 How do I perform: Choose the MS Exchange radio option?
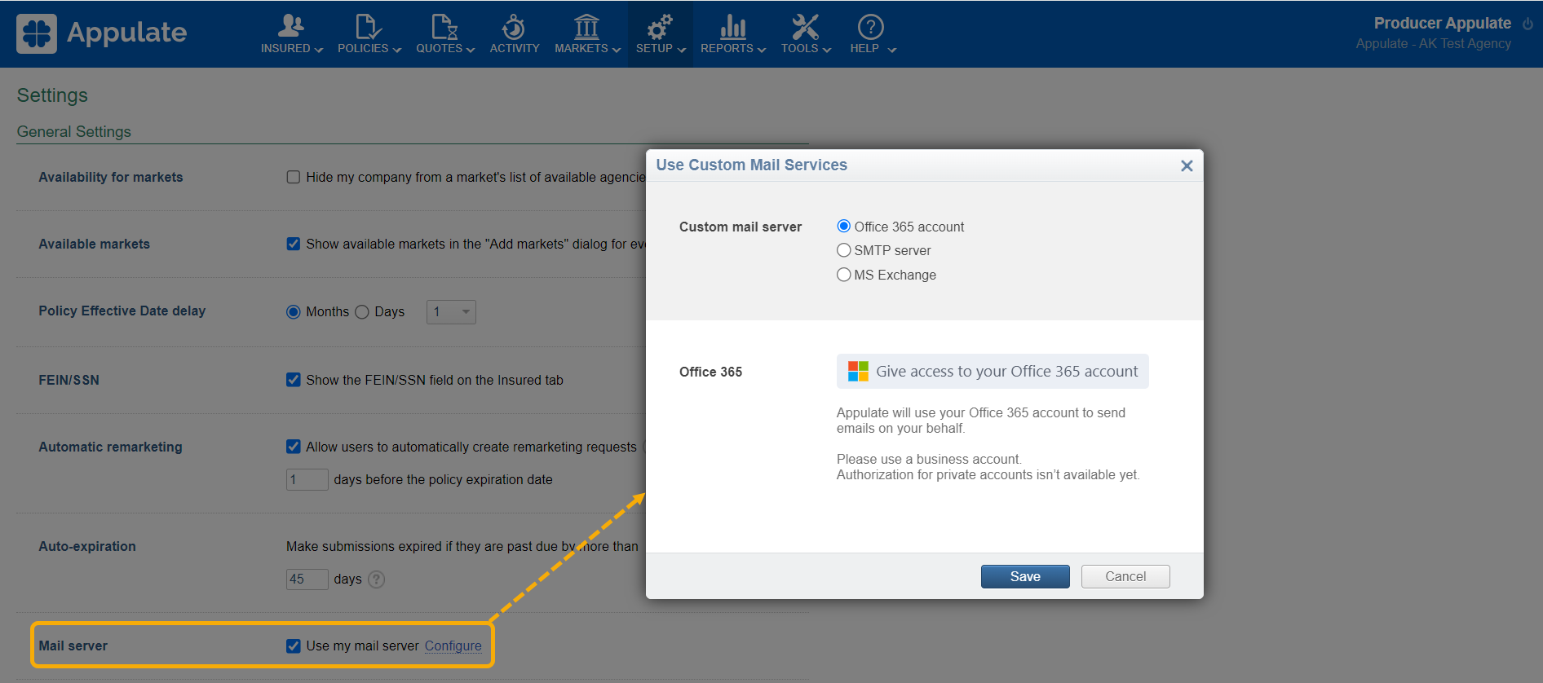(844, 275)
